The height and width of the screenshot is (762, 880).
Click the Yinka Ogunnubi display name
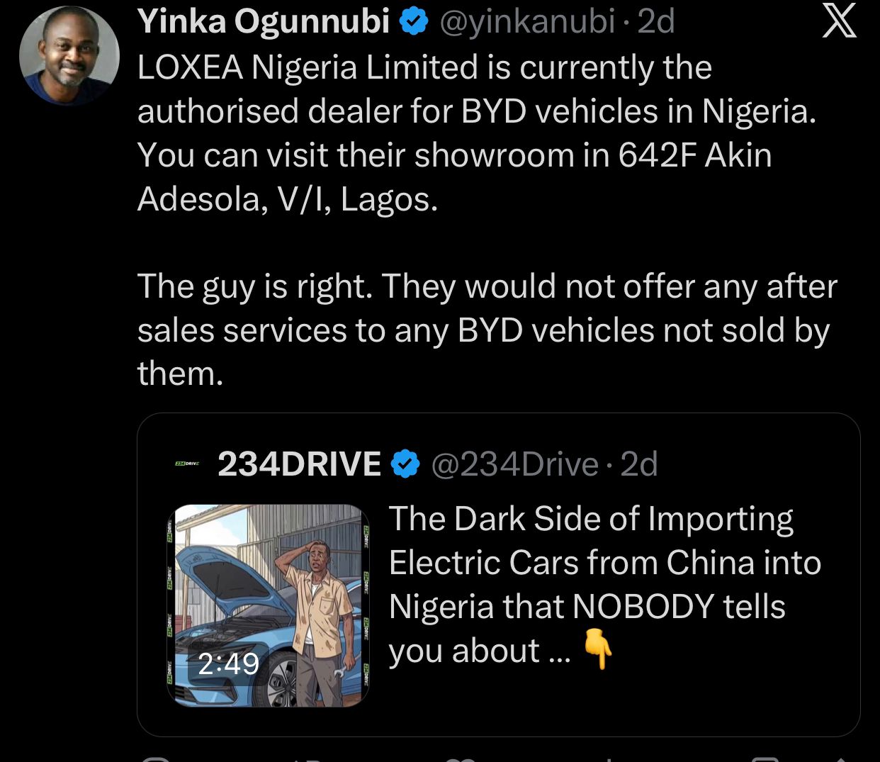pos(263,22)
